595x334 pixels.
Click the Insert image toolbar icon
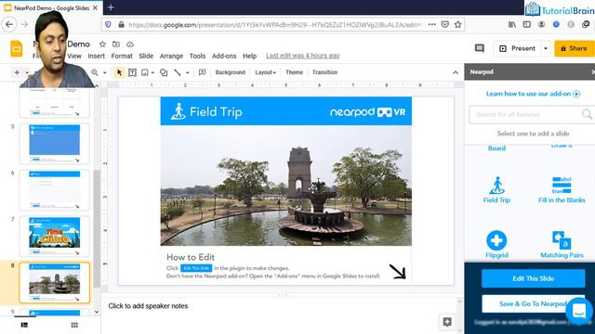click(x=145, y=72)
